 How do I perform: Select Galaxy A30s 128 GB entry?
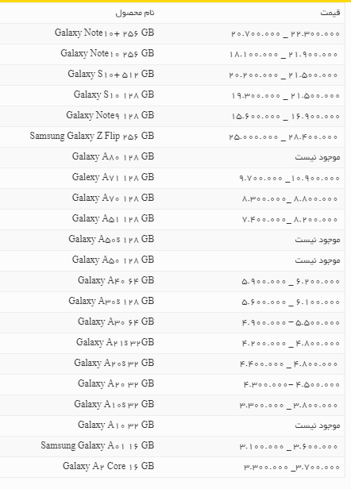(x=111, y=301)
